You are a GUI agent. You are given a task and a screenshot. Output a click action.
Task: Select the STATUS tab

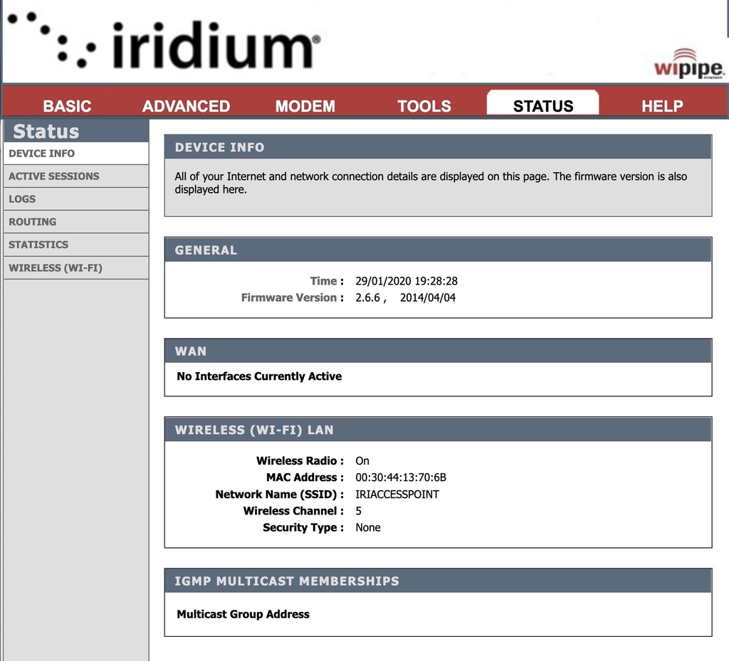(x=543, y=103)
